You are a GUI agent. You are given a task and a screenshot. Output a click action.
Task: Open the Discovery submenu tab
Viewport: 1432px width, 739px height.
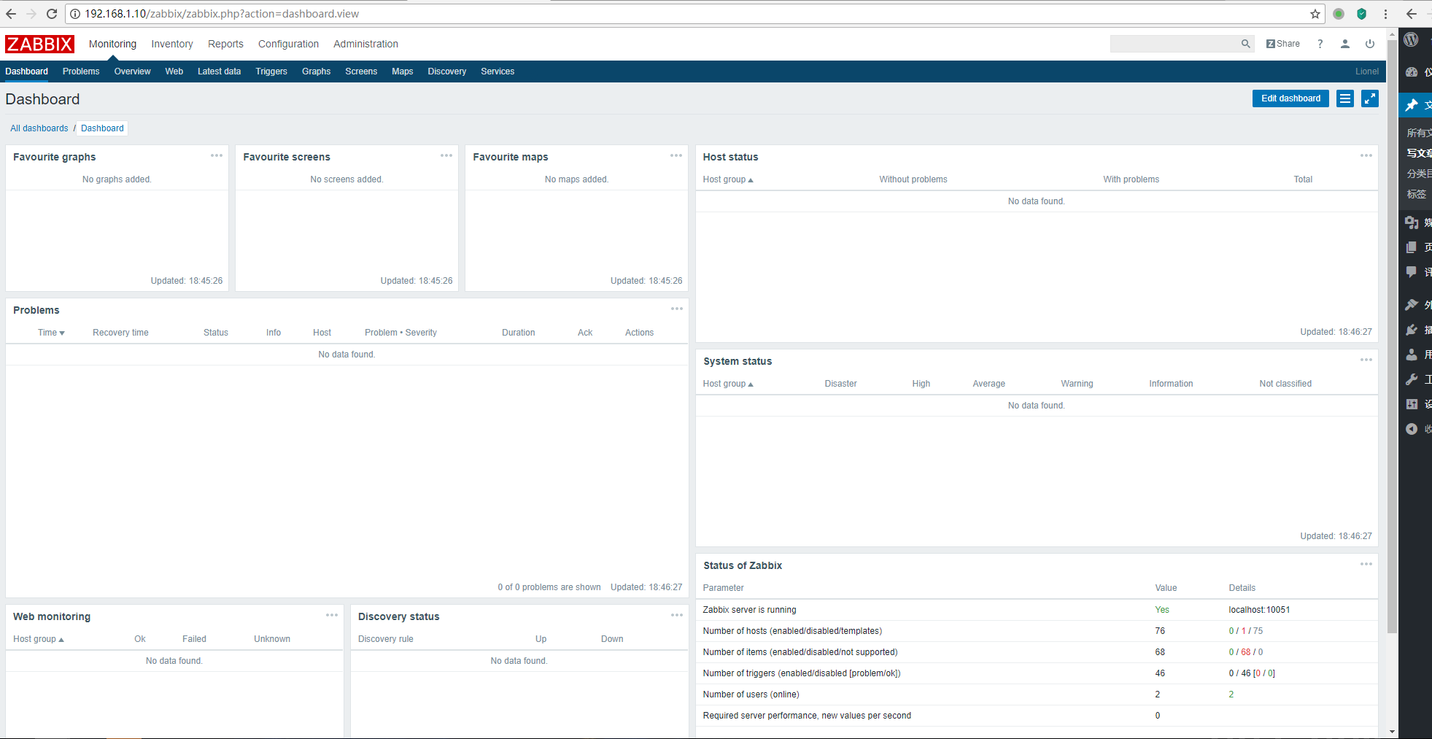pyautogui.click(x=446, y=71)
